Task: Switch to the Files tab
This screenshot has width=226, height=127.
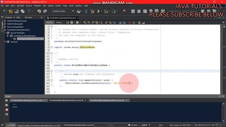Action: coord(18,17)
